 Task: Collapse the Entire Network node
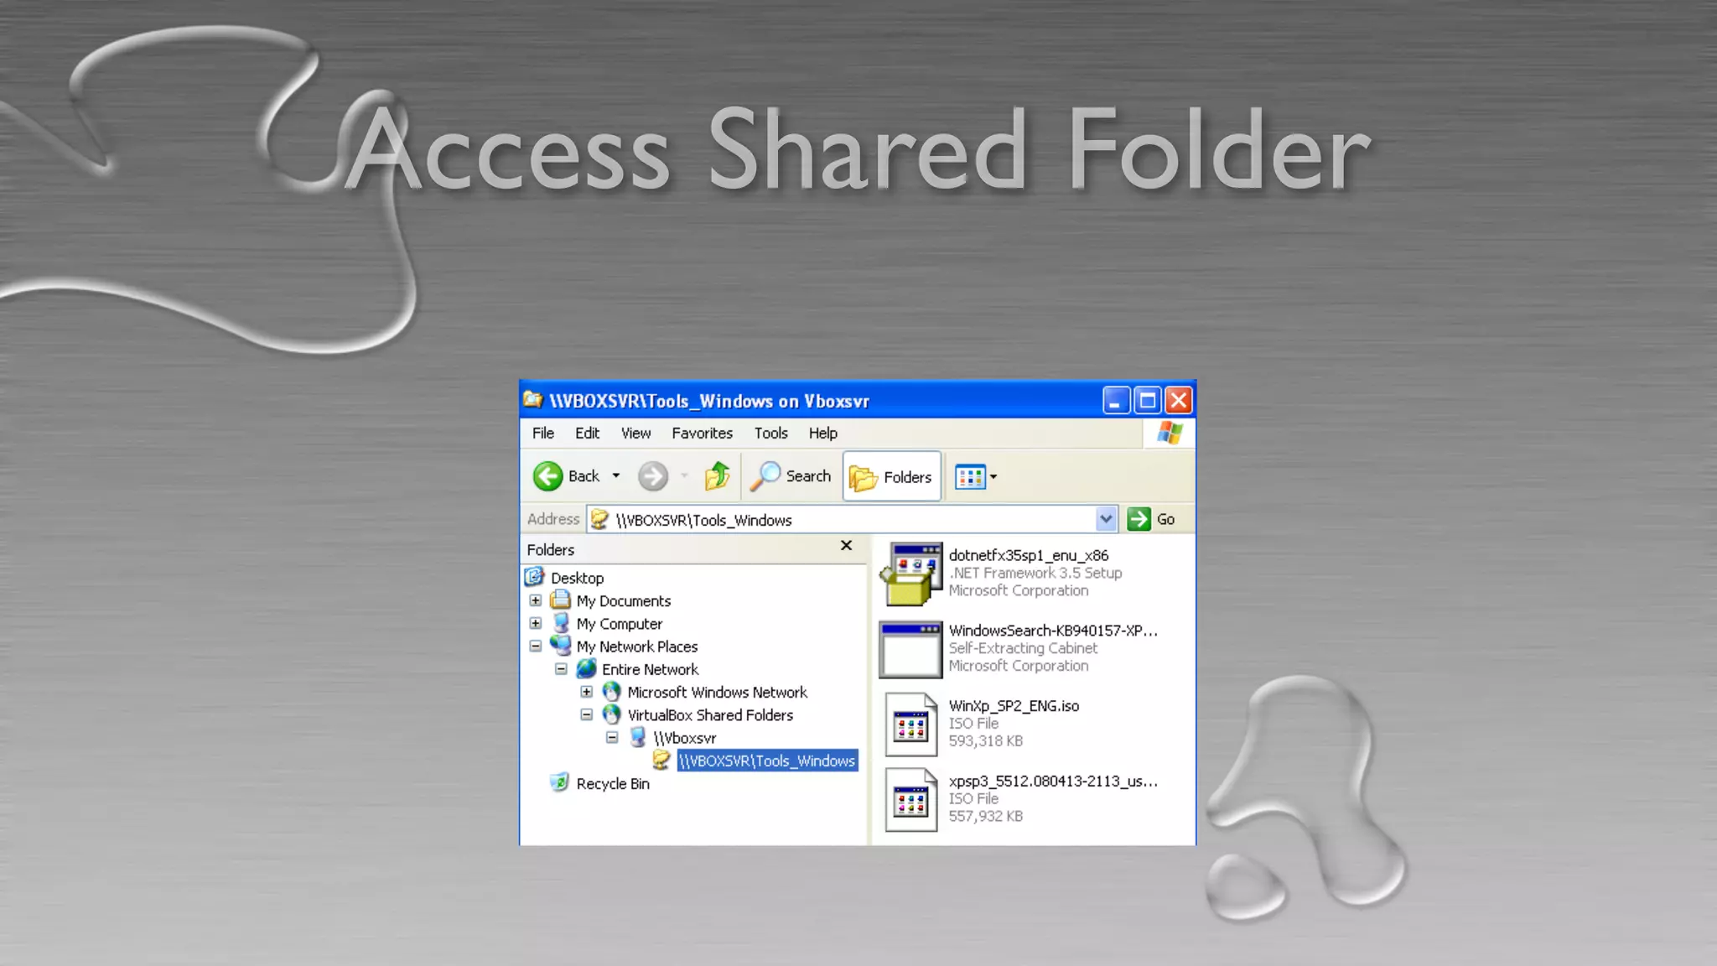(562, 669)
